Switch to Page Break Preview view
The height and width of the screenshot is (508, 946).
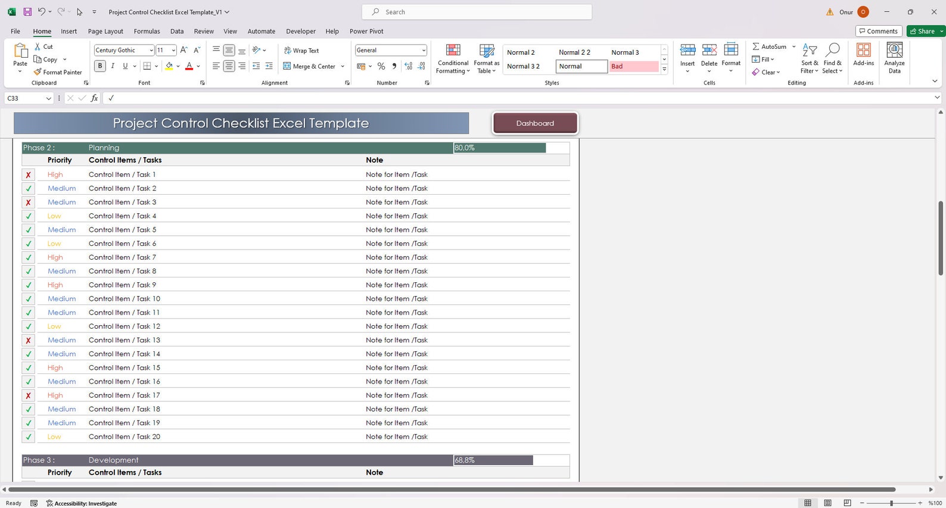847,503
